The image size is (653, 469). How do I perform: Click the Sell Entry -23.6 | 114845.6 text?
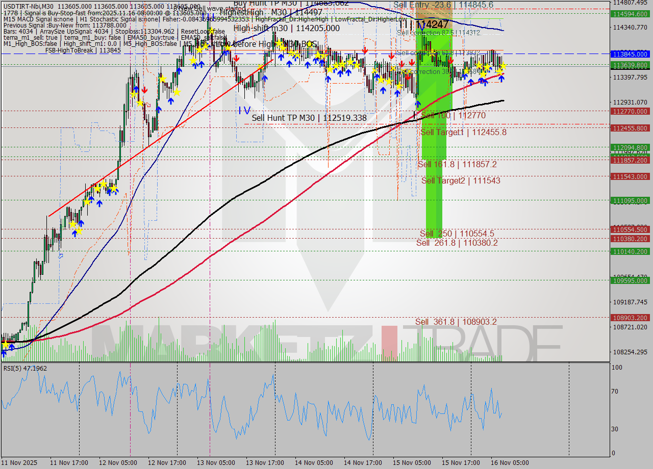click(x=443, y=5)
